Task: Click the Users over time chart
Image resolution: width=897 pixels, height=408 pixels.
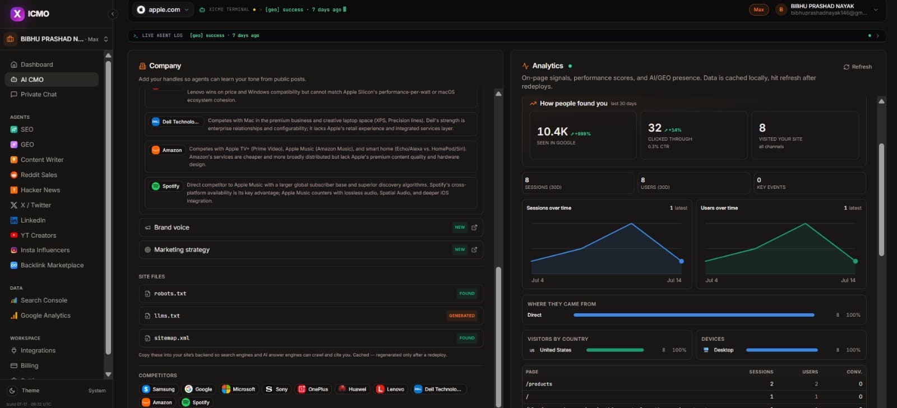Action: pos(781,244)
